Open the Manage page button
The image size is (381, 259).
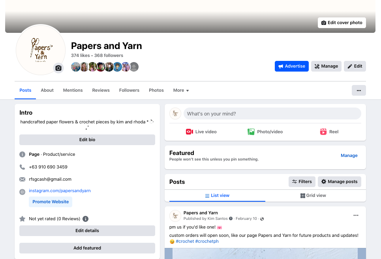pos(326,66)
